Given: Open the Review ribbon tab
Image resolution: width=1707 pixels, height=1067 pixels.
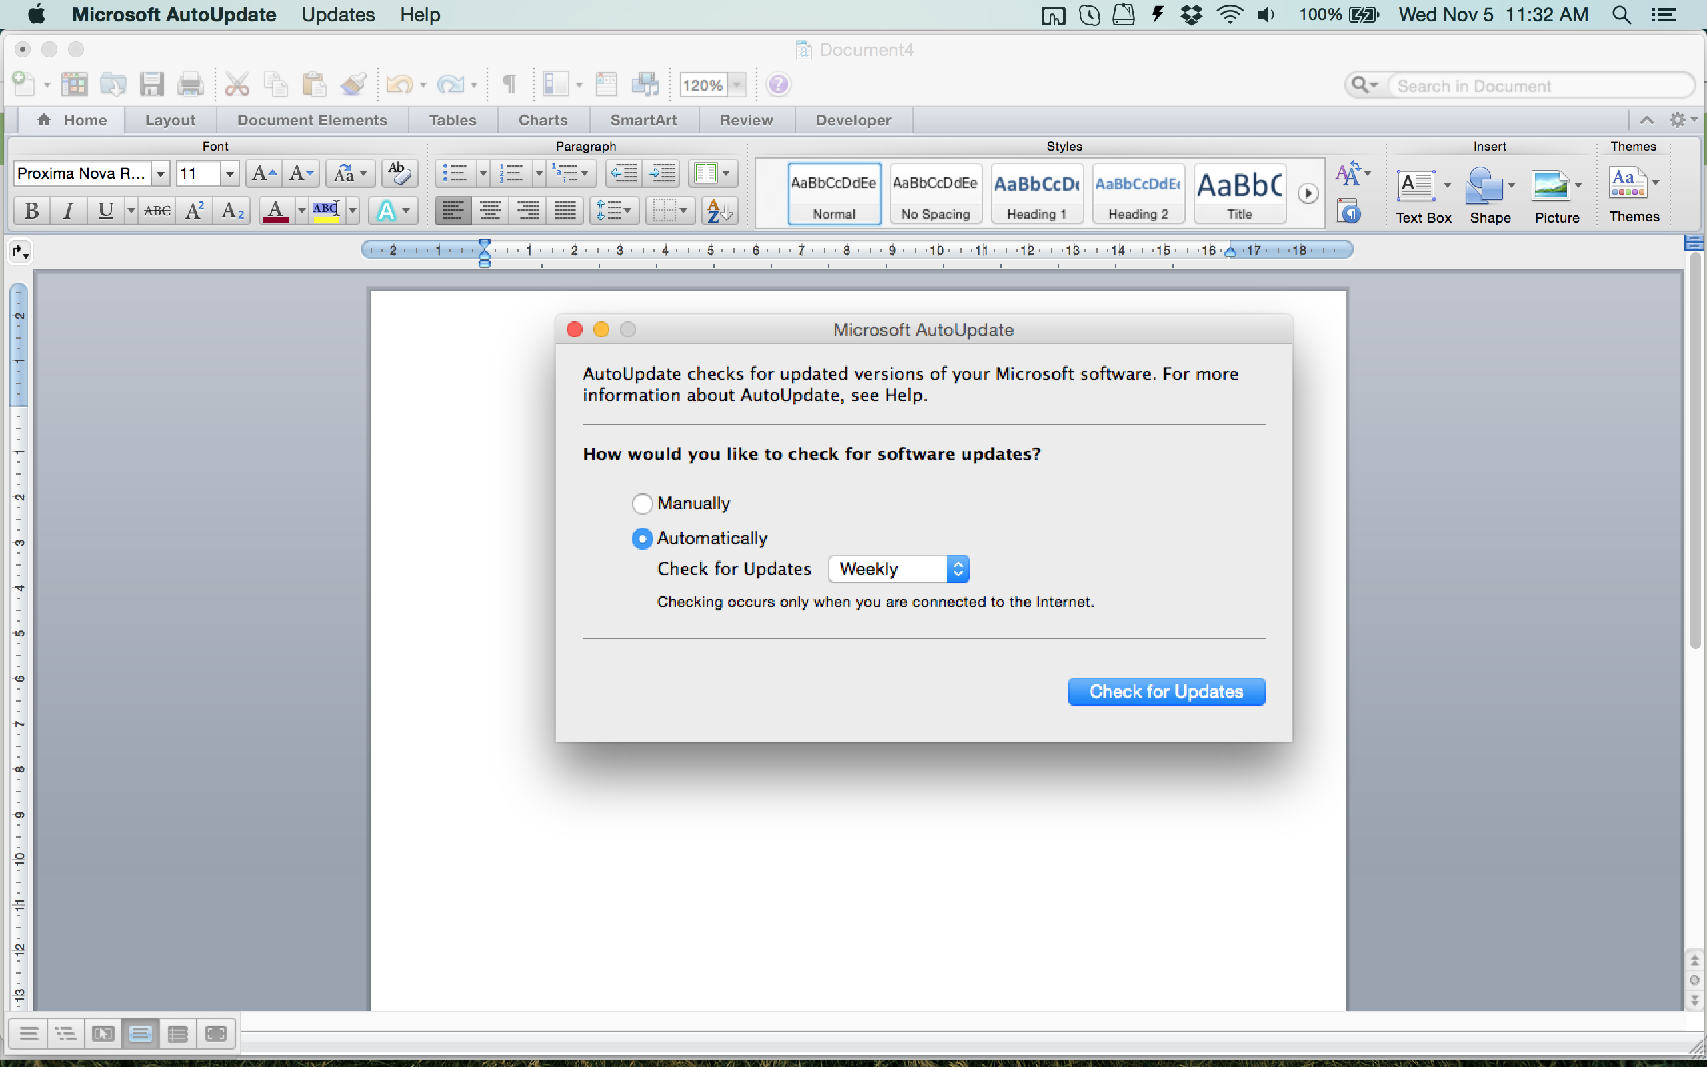Looking at the screenshot, I should click(x=746, y=120).
